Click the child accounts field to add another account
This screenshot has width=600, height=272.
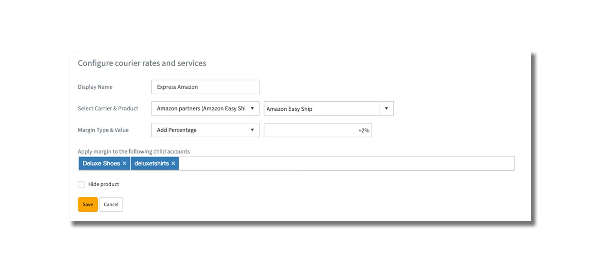[x=269, y=163]
